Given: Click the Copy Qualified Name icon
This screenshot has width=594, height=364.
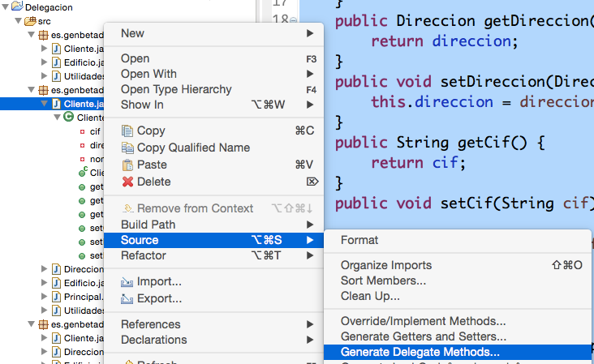Looking at the screenshot, I should [127, 148].
